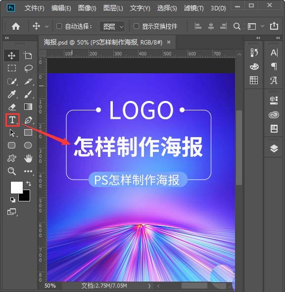Viewport: 285px width, 292px height.
Task: Collapse the toolbox using double-arrow
Action: (7, 38)
